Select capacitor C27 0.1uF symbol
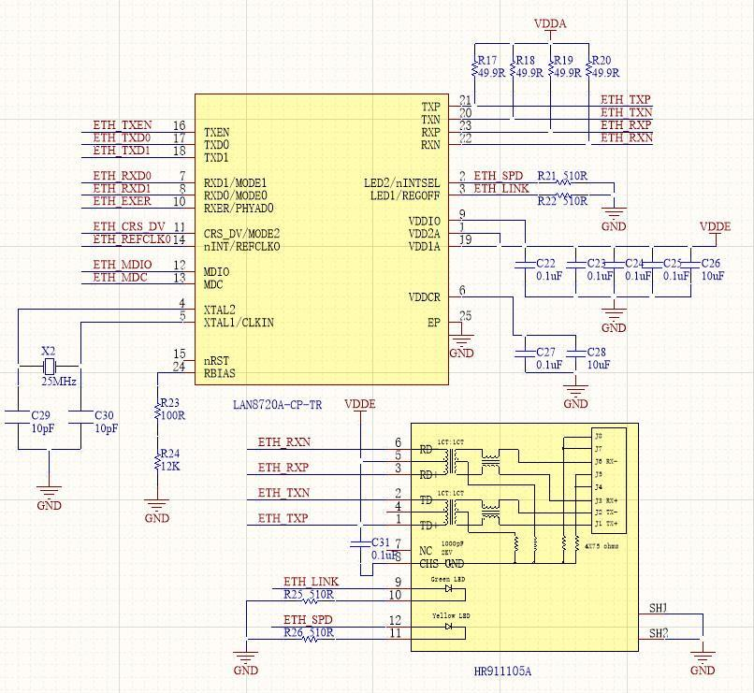 [x=525, y=354]
